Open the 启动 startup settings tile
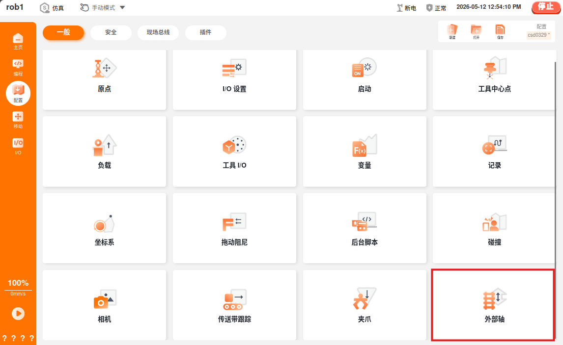 (365, 79)
